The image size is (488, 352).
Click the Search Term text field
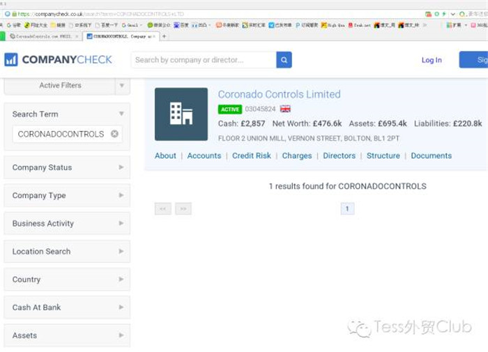(x=67, y=134)
